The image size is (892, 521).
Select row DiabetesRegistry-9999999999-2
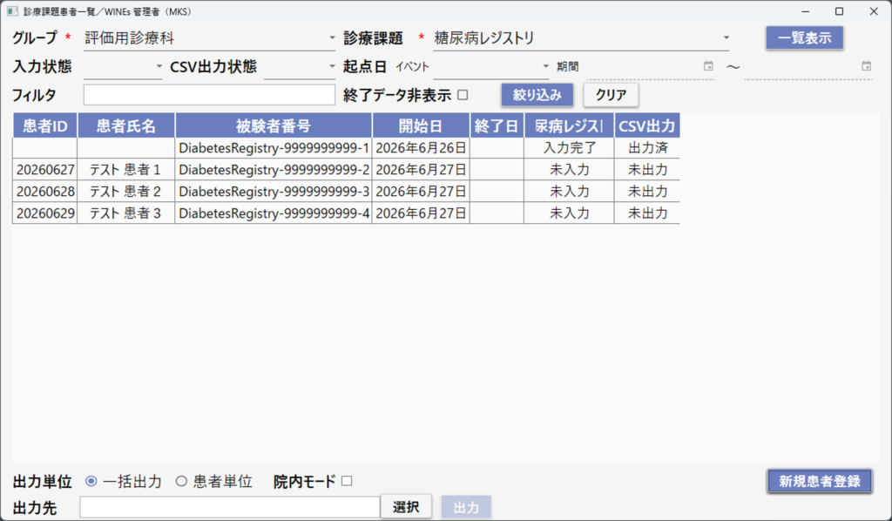(346, 170)
